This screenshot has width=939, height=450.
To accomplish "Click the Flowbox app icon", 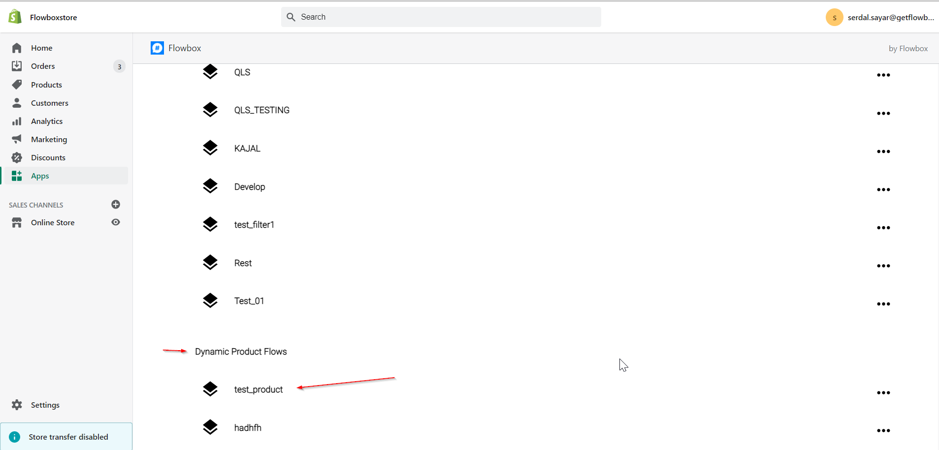I will pos(157,48).
